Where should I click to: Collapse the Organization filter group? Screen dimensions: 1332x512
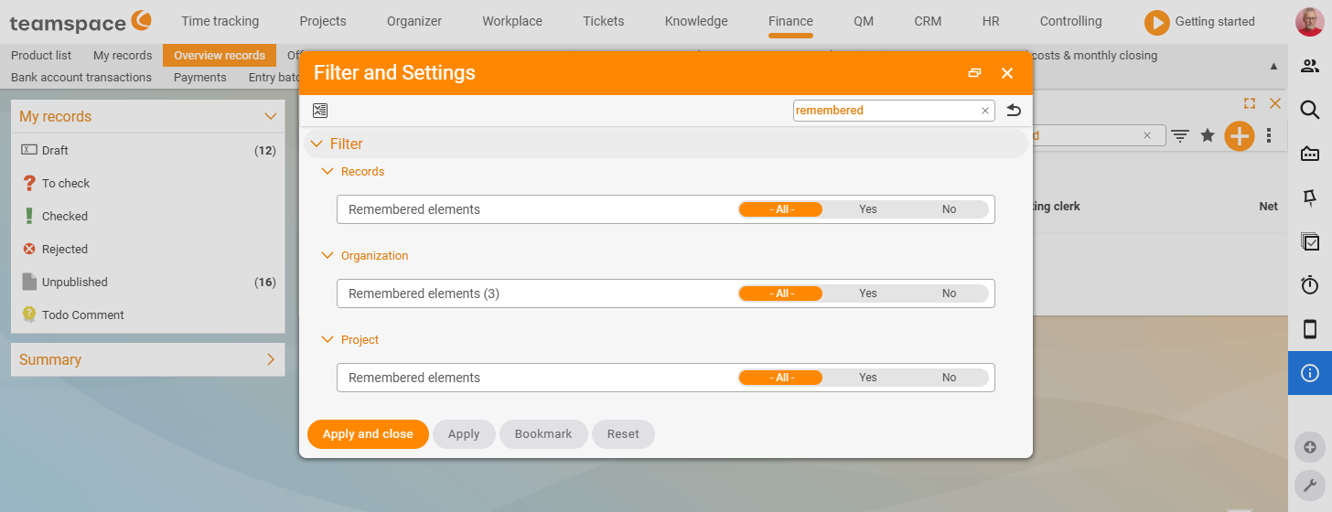(328, 255)
